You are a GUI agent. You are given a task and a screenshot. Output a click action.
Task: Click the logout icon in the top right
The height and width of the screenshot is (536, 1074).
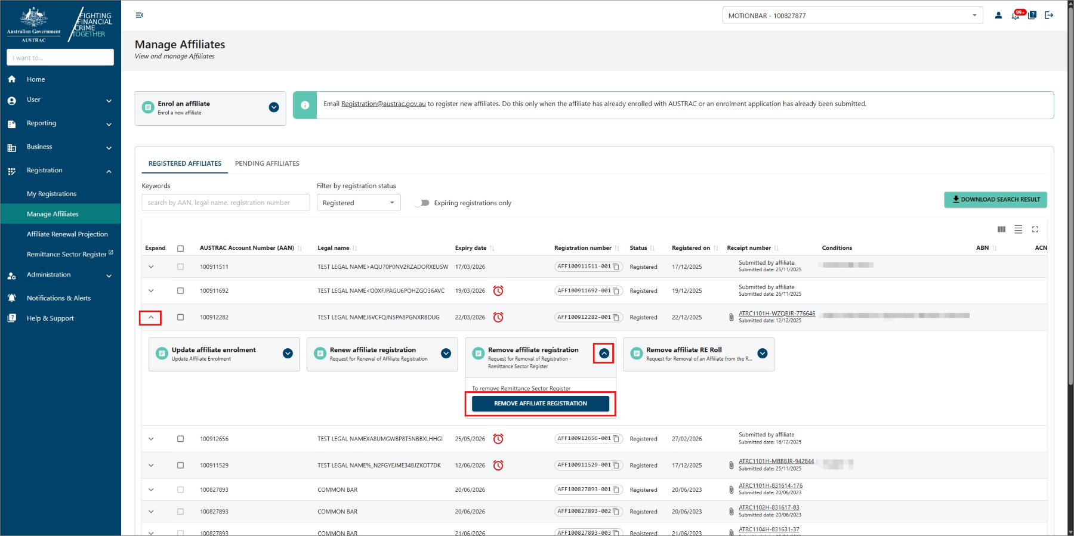click(x=1049, y=16)
